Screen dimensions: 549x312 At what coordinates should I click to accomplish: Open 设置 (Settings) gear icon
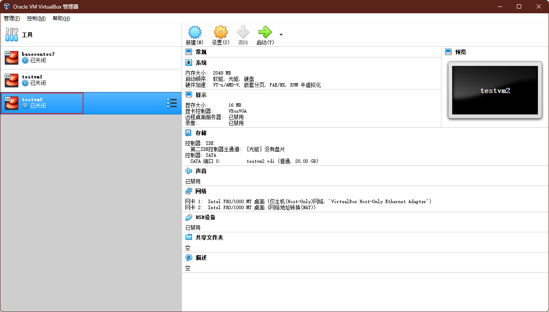(x=221, y=32)
